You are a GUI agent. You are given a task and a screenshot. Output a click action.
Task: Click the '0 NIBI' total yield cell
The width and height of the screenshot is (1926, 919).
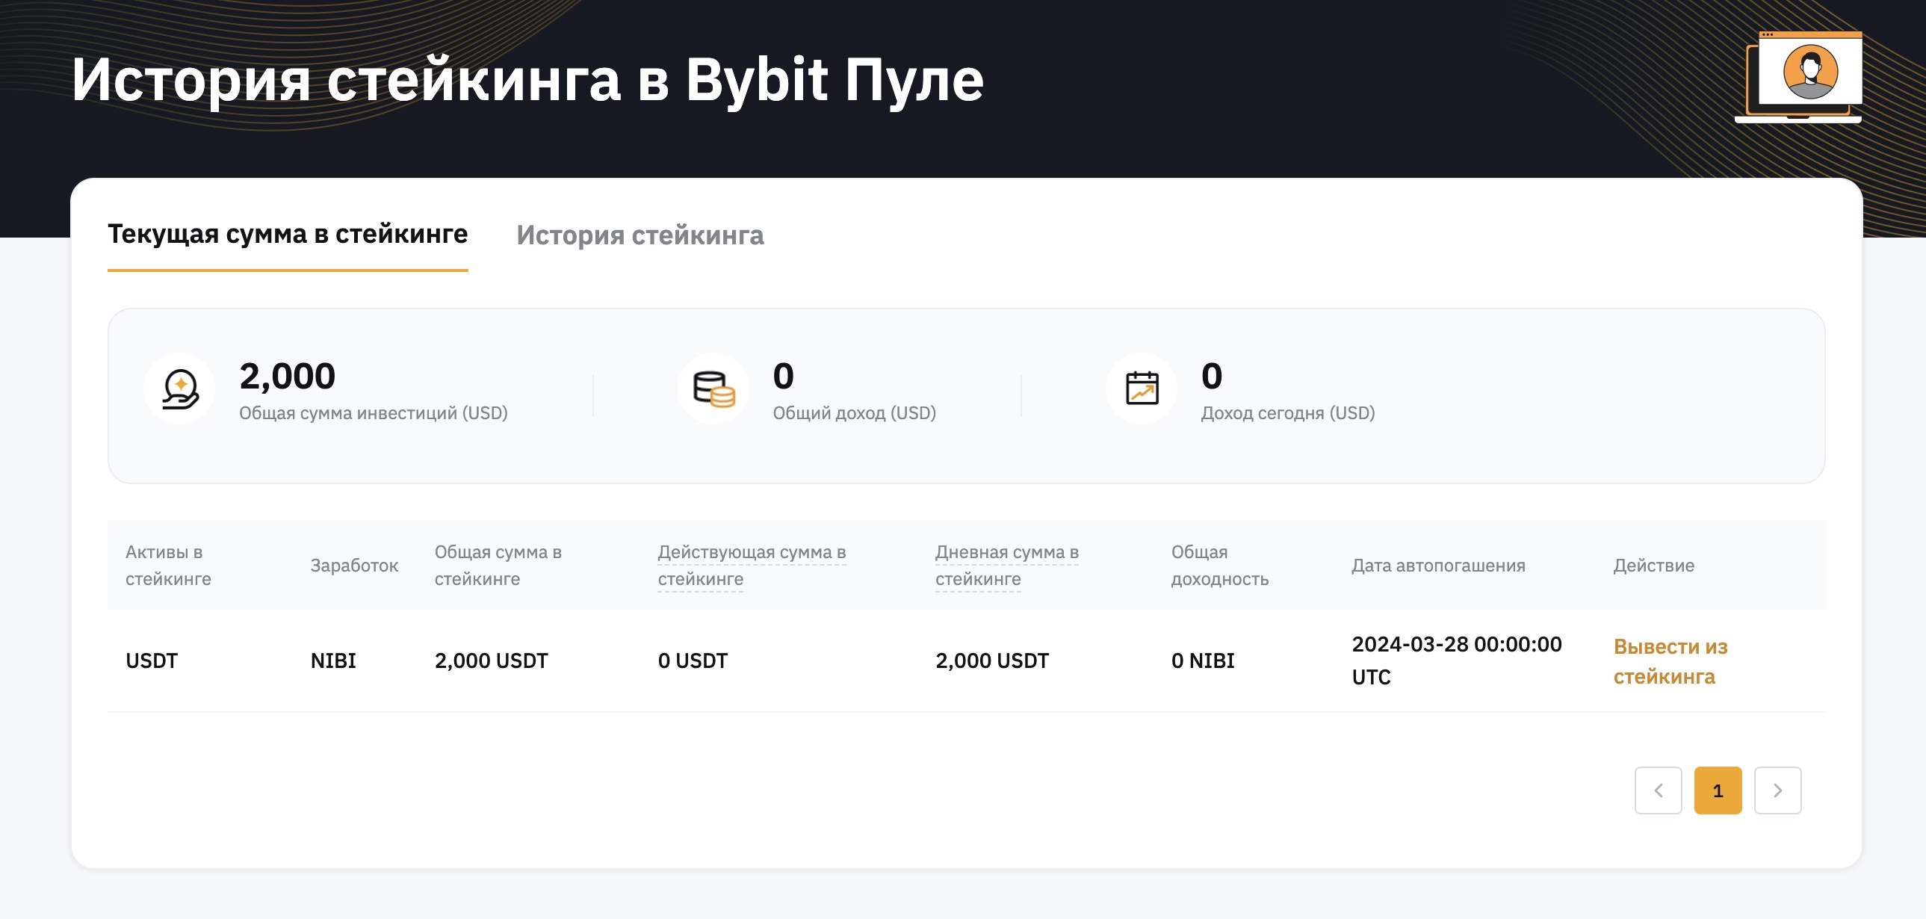click(1203, 661)
